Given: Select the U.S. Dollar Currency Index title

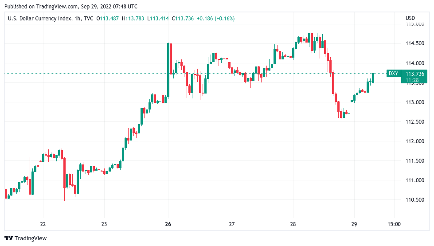Looking at the screenshot, I should 38,18.
